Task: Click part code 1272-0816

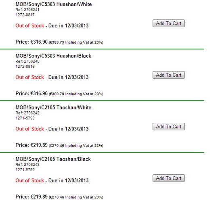Action: [x=25, y=67]
